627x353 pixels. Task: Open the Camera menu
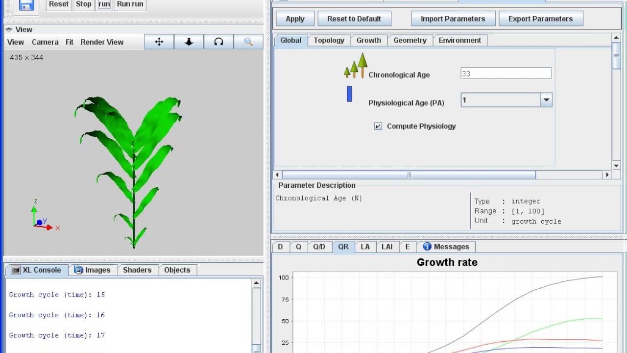[x=45, y=42]
